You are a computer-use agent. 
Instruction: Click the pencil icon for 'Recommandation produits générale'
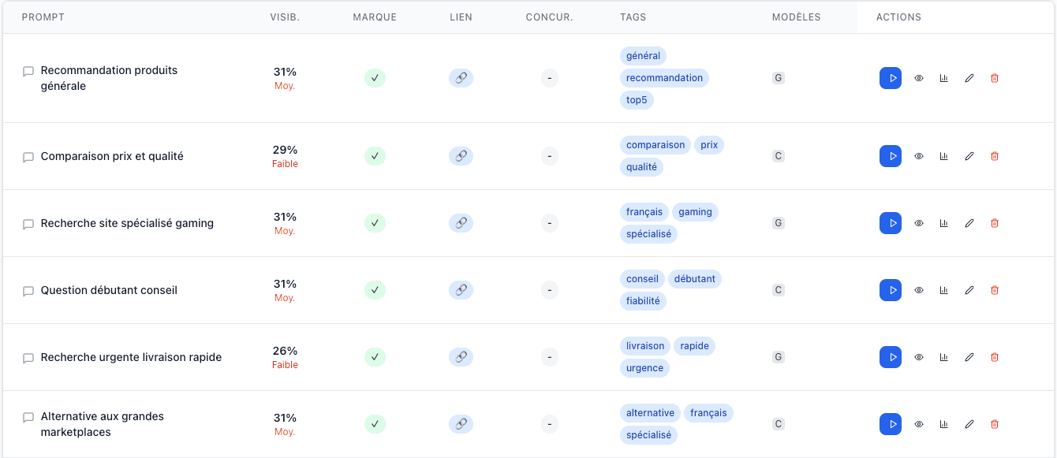pyautogui.click(x=969, y=78)
